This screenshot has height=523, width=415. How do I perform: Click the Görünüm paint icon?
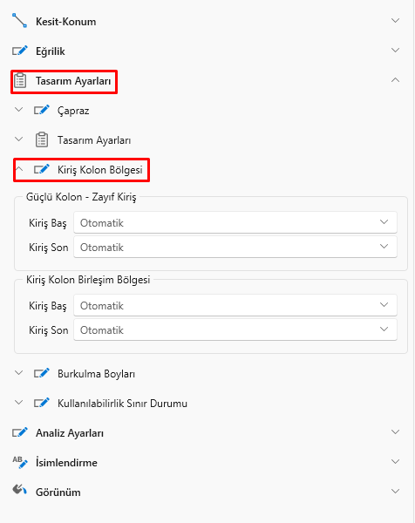(x=20, y=490)
